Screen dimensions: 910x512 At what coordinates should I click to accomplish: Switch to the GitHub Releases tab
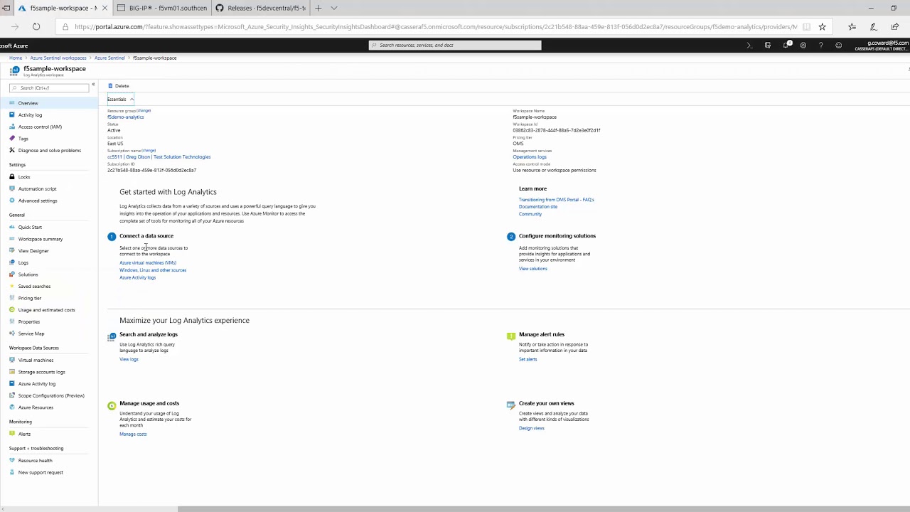pyautogui.click(x=260, y=8)
